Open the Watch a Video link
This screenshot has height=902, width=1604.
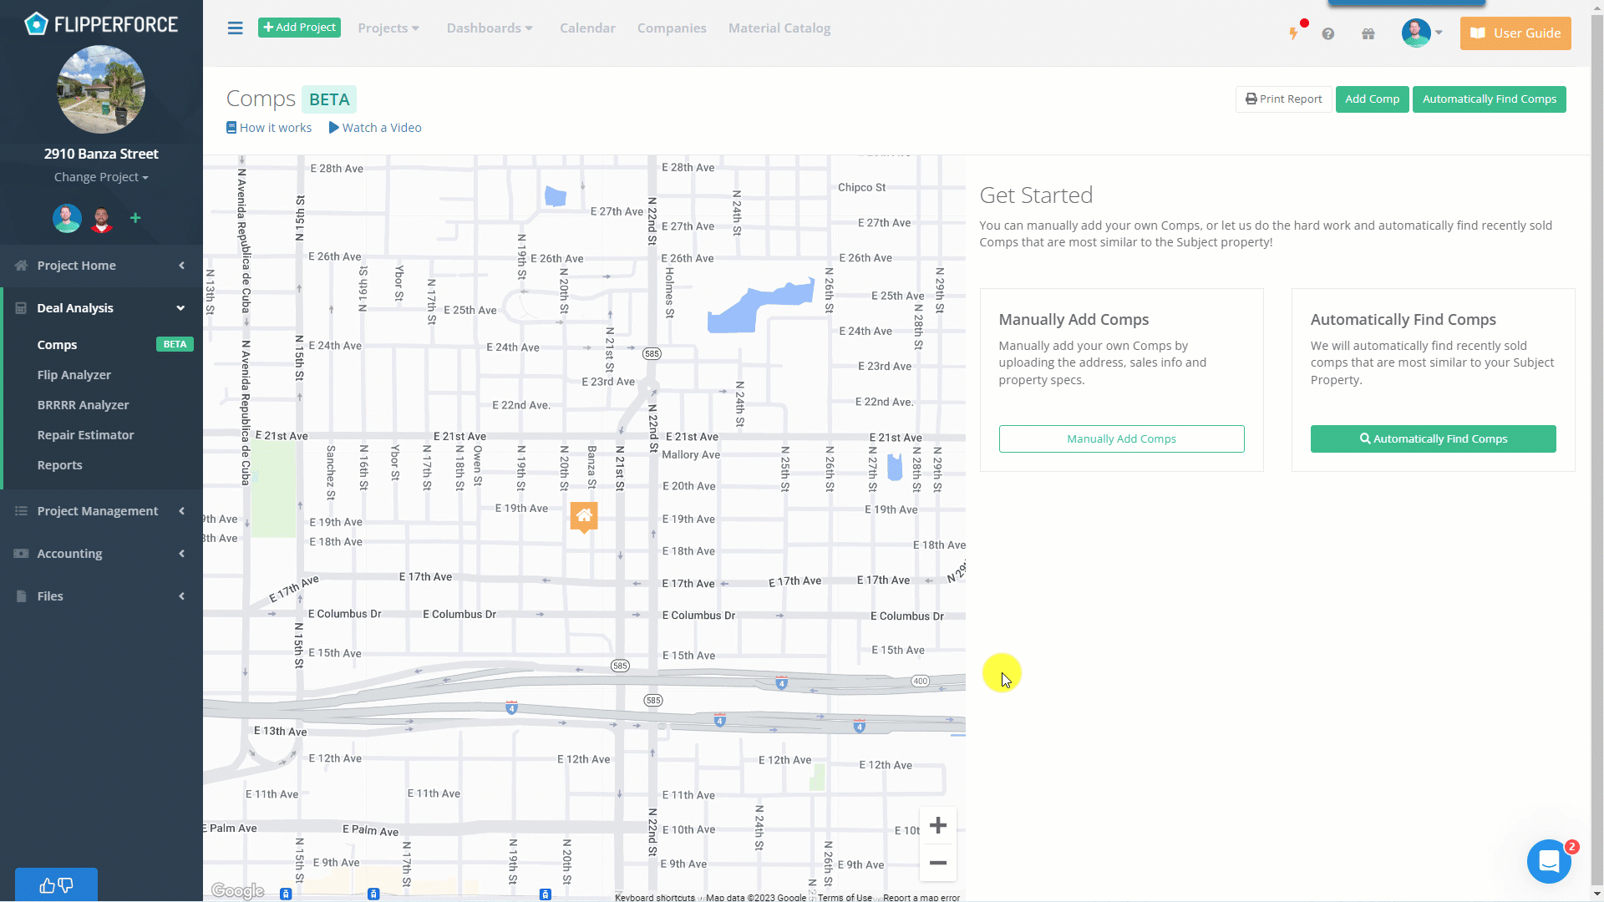(375, 128)
